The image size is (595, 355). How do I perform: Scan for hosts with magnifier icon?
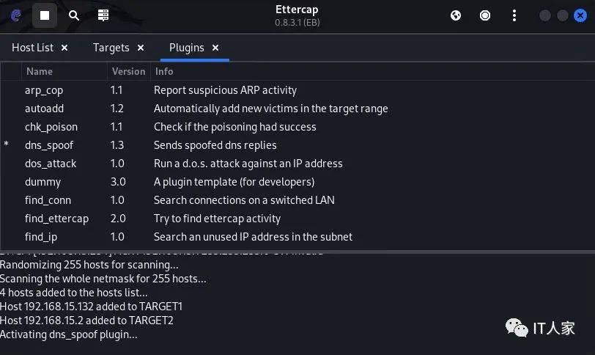(x=74, y=15)
